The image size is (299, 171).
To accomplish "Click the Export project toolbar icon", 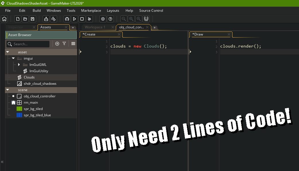I will pyautogui.click(x=54, y=19).
